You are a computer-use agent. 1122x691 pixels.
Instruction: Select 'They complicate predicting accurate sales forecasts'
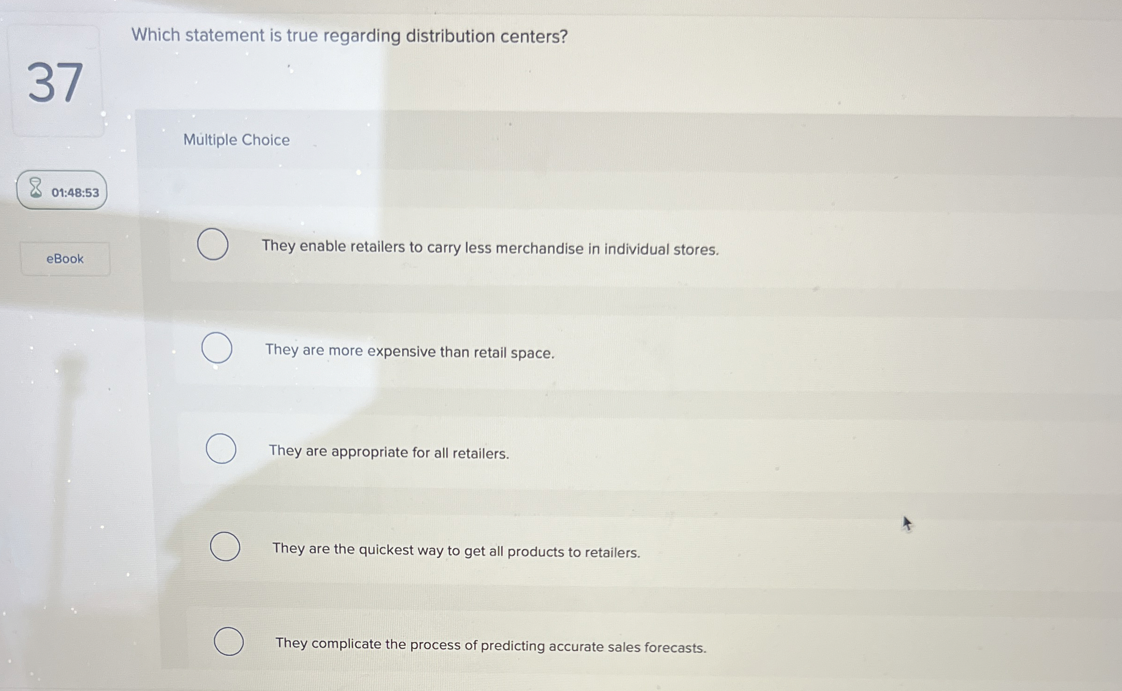point(490,644)
